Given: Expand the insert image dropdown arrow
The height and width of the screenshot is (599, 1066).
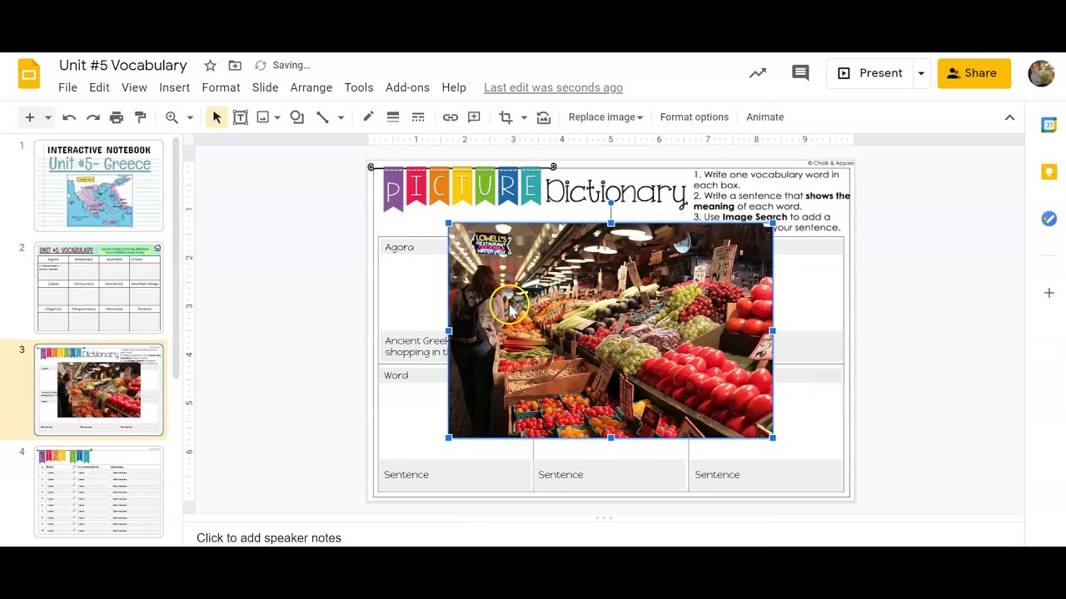Looking at the screenshot, I should (277, 117).
